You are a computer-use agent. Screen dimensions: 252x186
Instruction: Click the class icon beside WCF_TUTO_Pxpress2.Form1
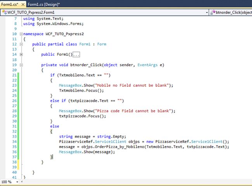click(4, 12)
